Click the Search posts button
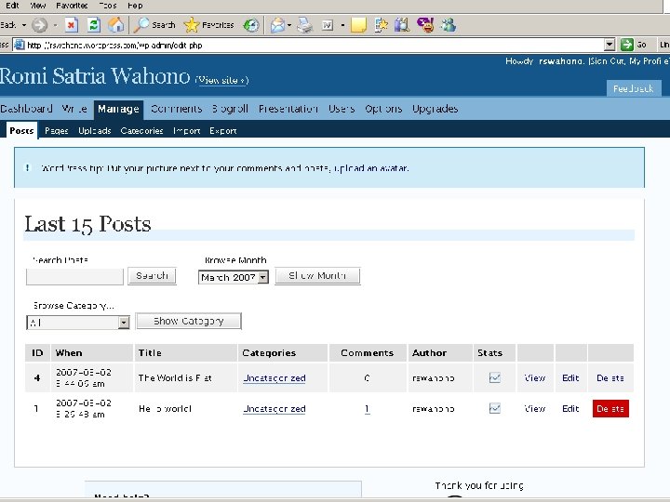 [x=152, y=276]
